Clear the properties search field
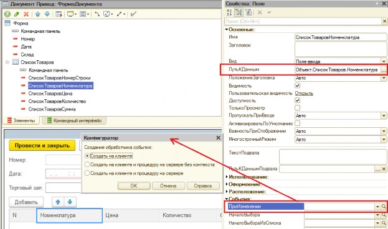 point(384,22)
